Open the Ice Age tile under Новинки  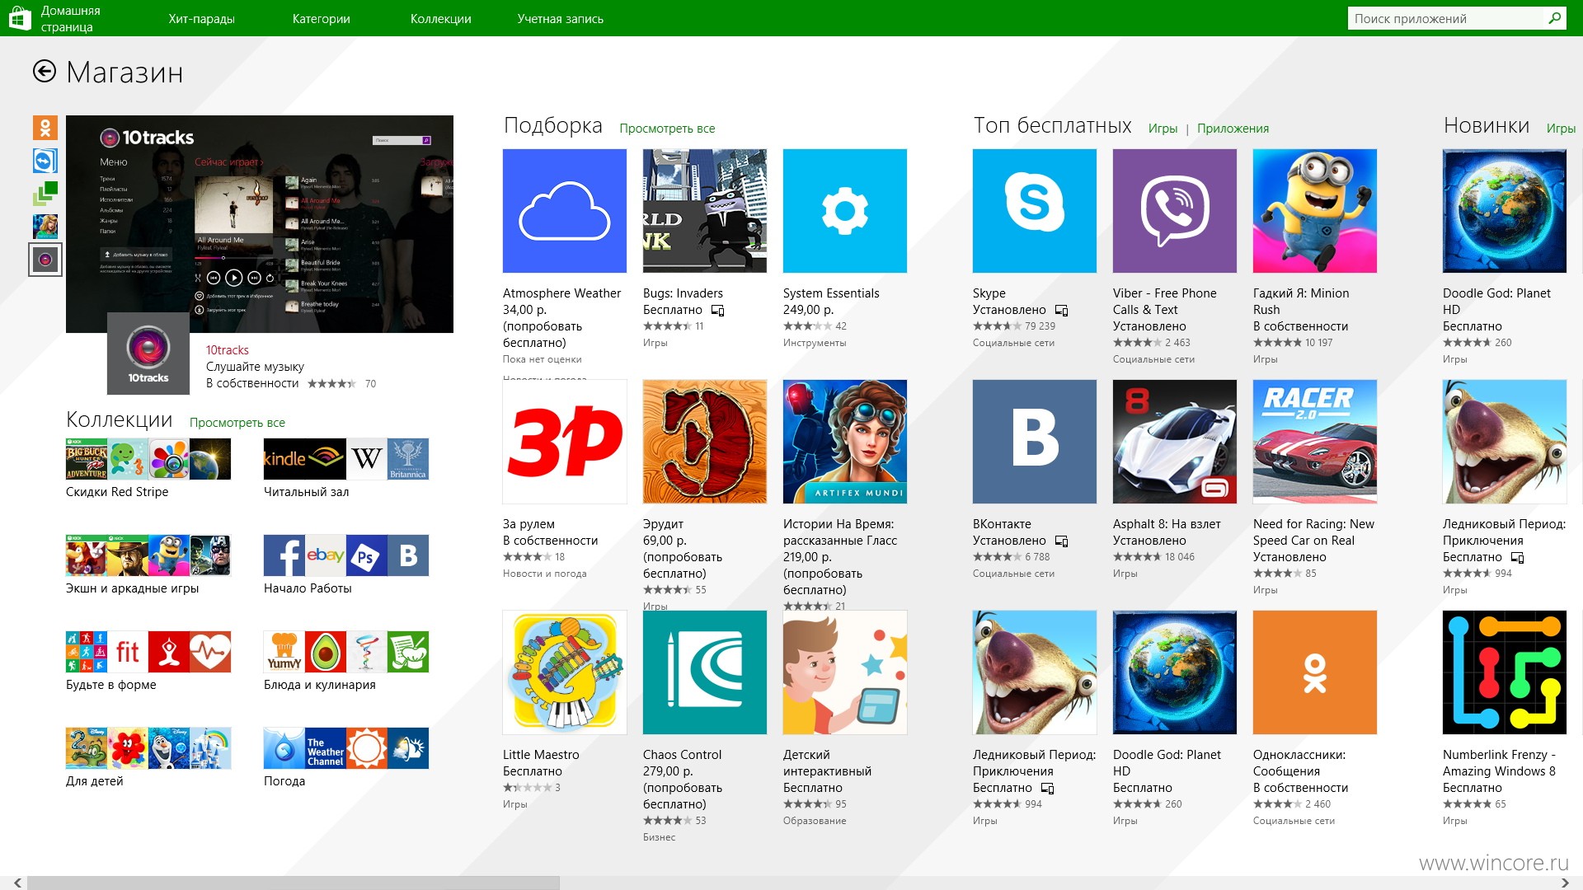click(1505, 442)
